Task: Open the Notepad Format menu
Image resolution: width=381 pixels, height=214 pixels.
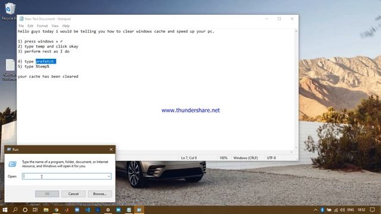Action: [42, 26]
